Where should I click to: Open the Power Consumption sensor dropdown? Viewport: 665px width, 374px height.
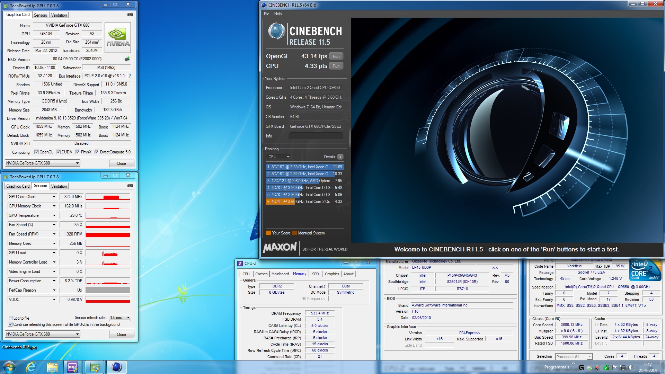click(54, 281)
